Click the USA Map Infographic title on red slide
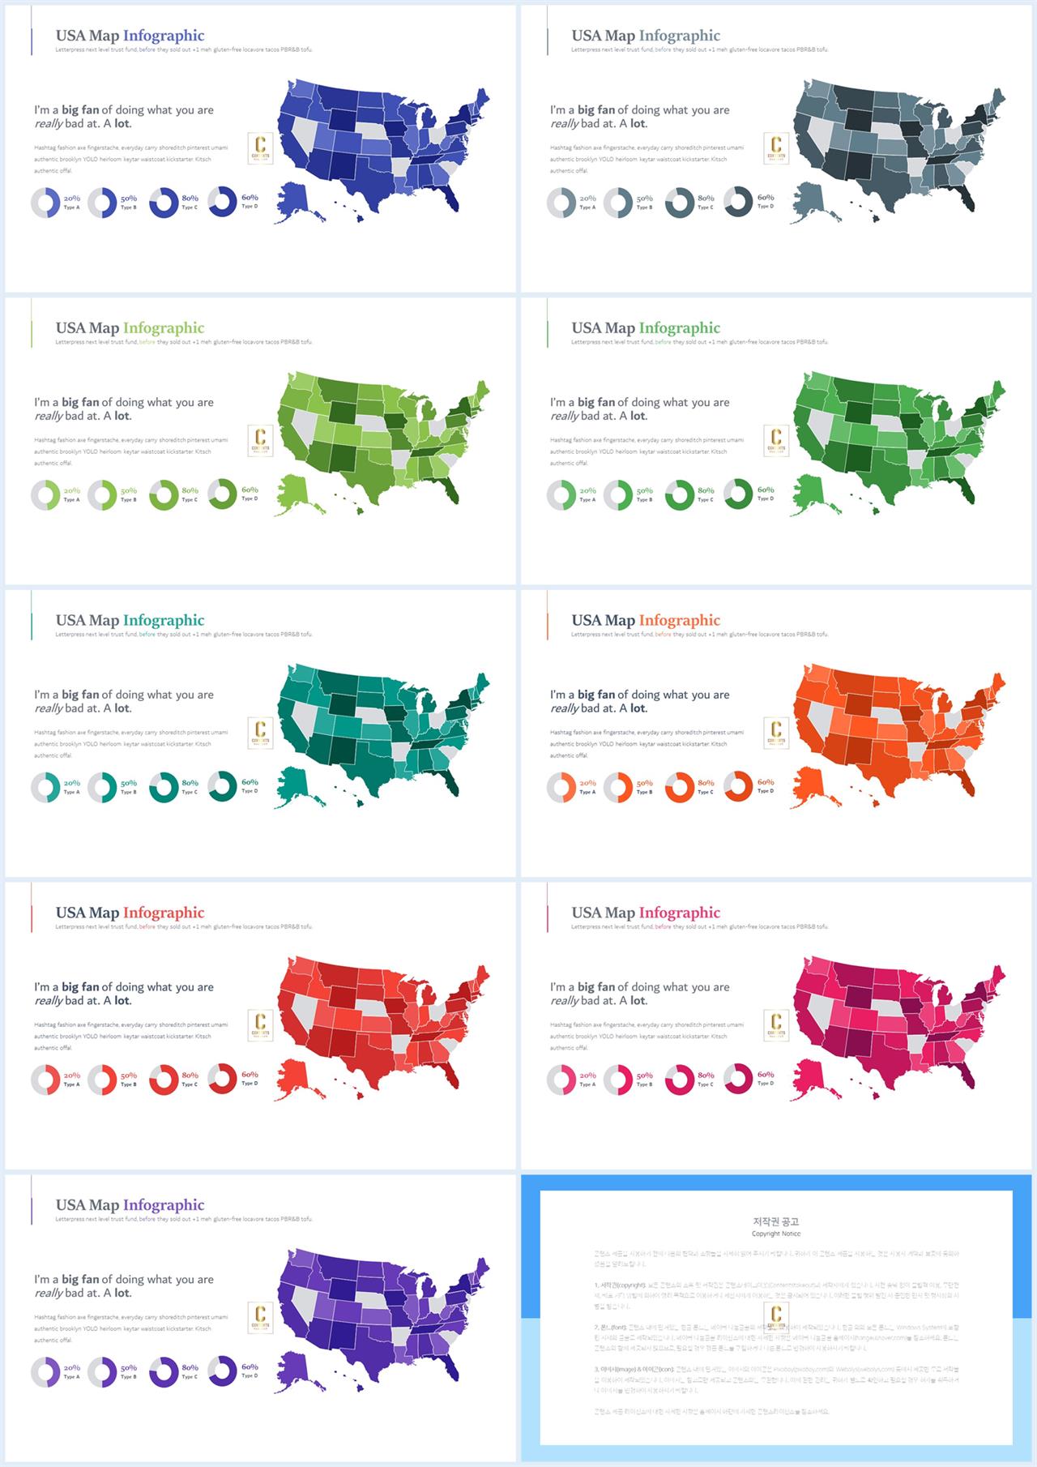The height and width of the screenshot is (1467, 1037). click(x=130, y=913)
